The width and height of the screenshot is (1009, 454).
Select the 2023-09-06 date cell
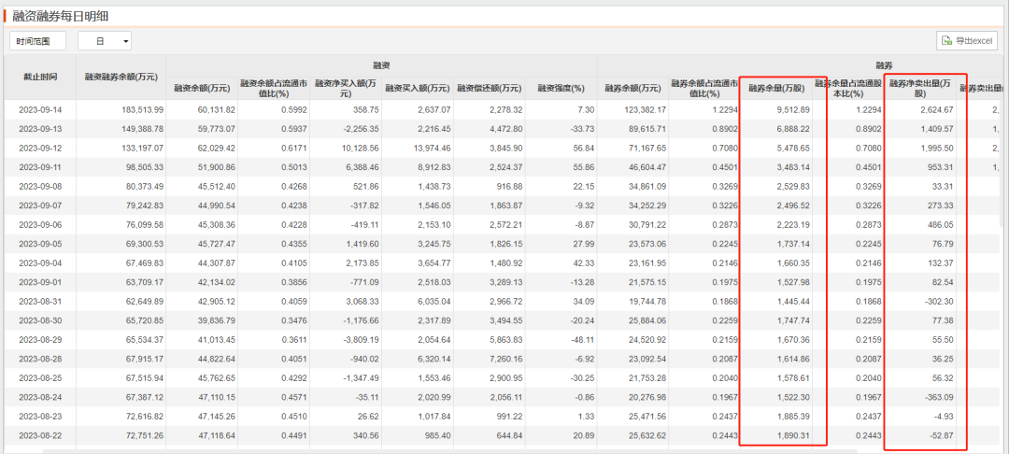[x=40, y=224]
